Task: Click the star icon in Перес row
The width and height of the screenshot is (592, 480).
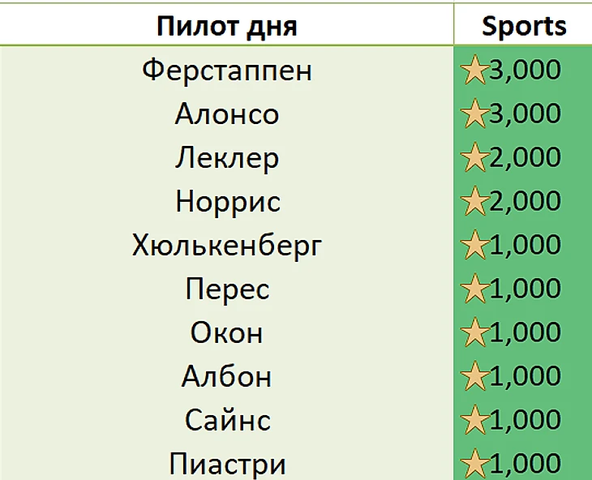Action: coord(473,289)
